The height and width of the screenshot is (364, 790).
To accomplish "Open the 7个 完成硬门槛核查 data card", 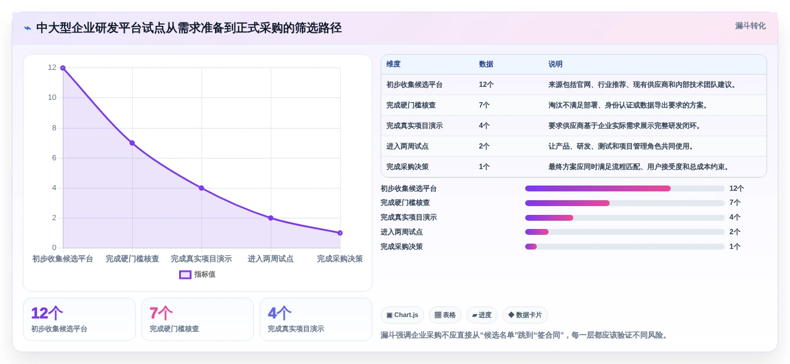I will pos(197,319).
